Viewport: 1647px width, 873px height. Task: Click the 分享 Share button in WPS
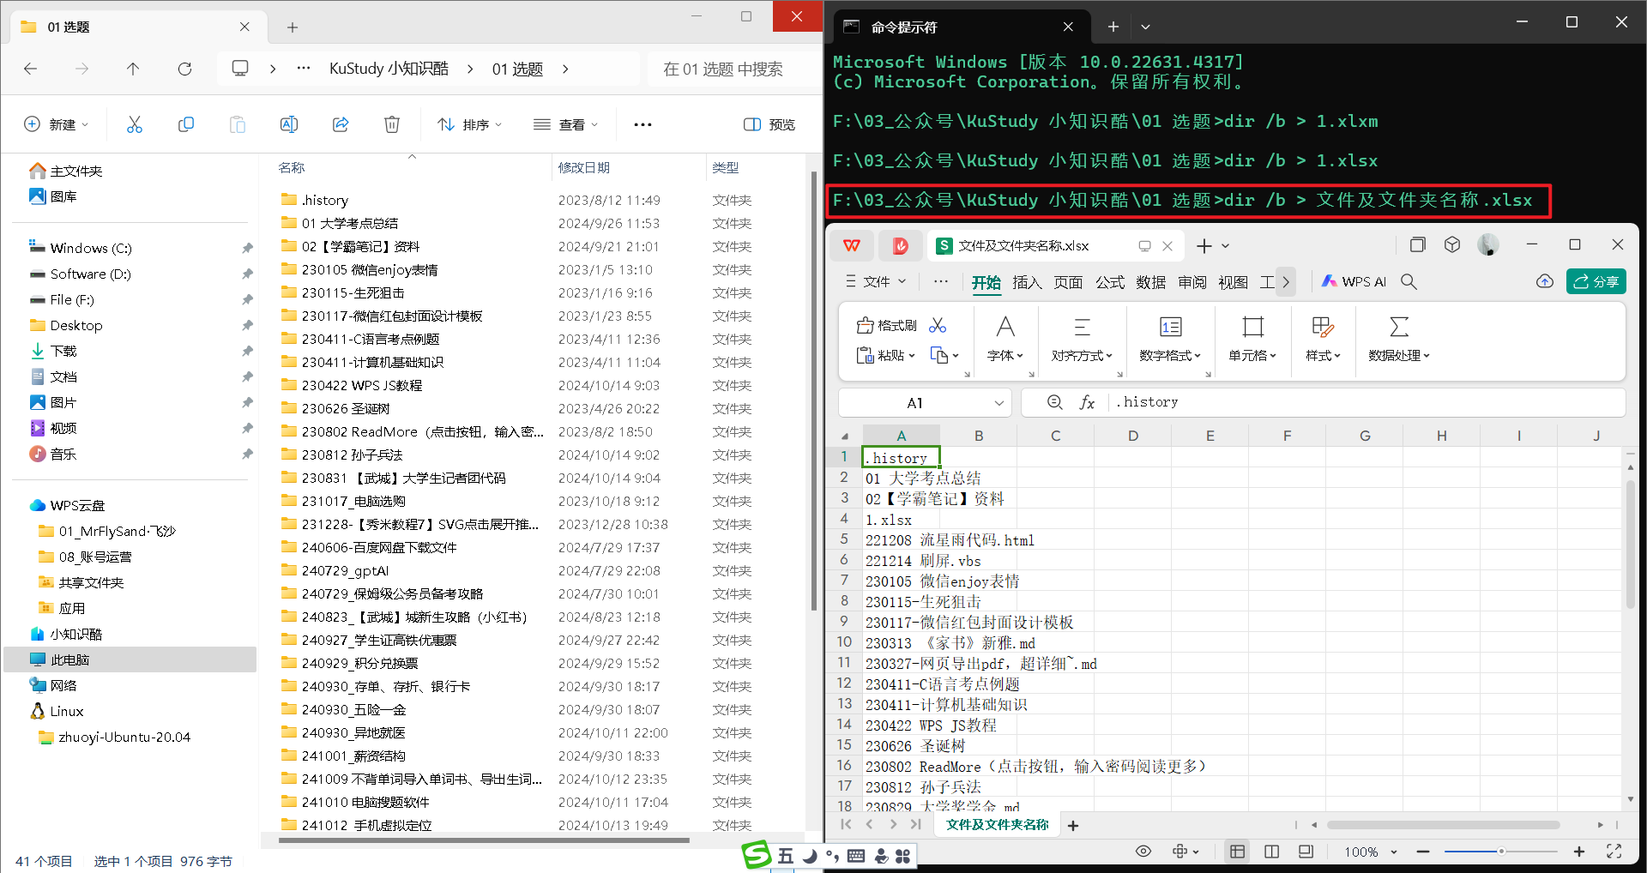tap(1596, 281)
